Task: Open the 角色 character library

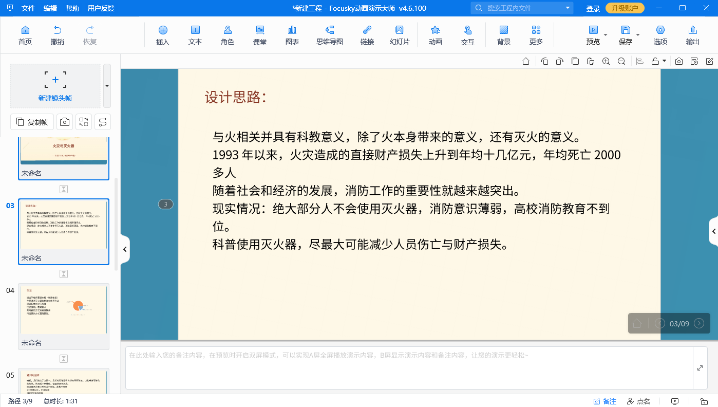Action: click(x=228, y=35)
